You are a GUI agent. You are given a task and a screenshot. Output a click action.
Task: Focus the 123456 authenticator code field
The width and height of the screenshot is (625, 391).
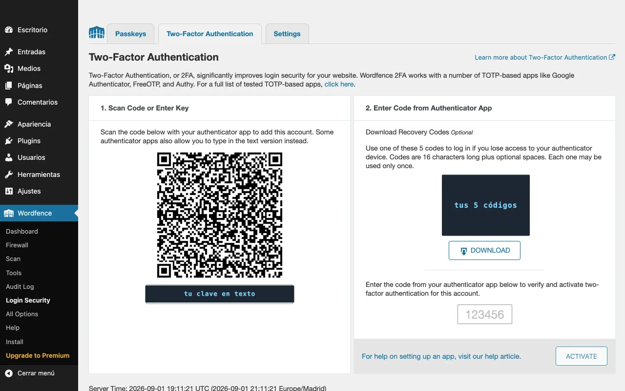(485, 314)
